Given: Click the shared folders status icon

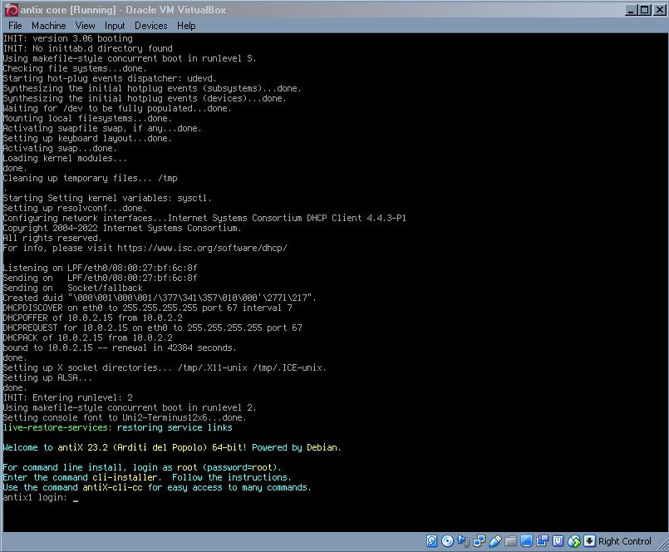Looking at the screenshot, I should coord(510,541).
